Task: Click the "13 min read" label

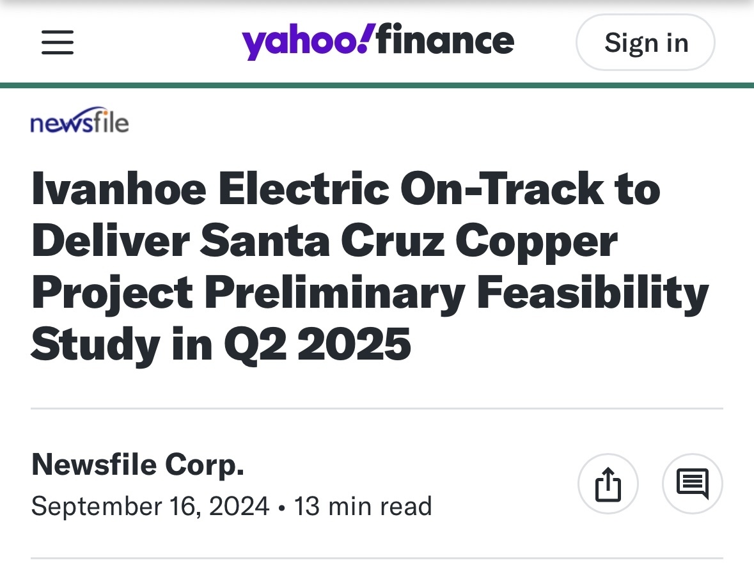Action: (363, 506)
